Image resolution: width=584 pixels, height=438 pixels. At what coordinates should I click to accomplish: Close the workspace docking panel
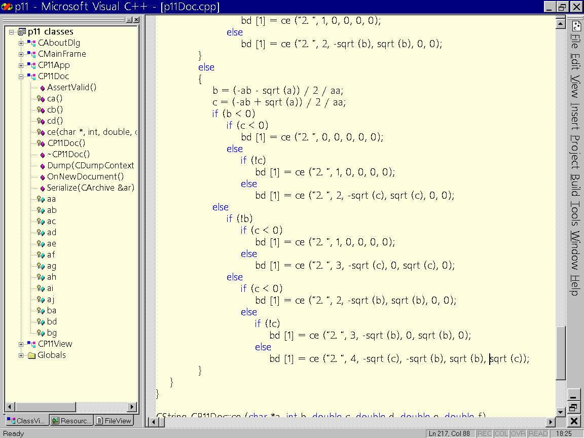coord(136,19)
